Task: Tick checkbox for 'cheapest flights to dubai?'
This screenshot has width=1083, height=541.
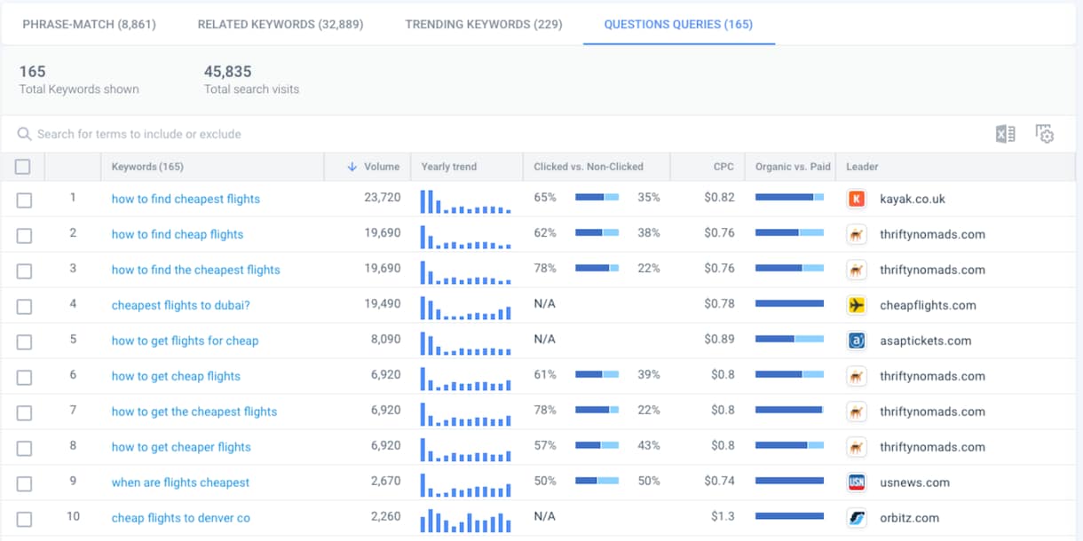Action: (x=24, y=307)
